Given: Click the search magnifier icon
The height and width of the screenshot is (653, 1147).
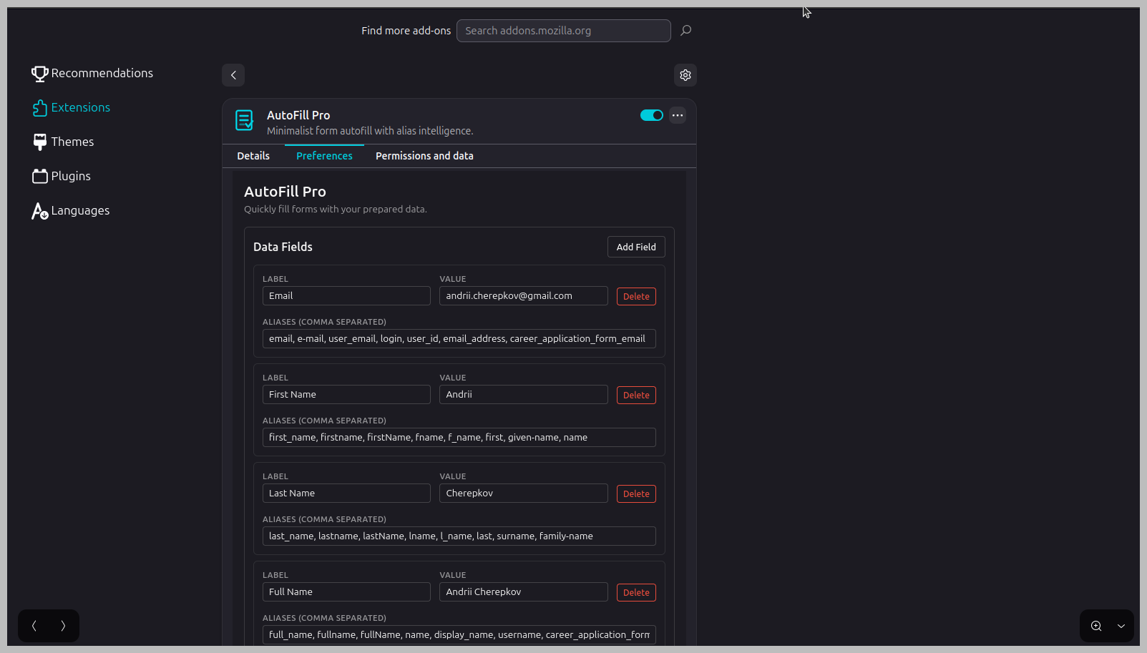Looking at the screenshot, I should point(685,31).
